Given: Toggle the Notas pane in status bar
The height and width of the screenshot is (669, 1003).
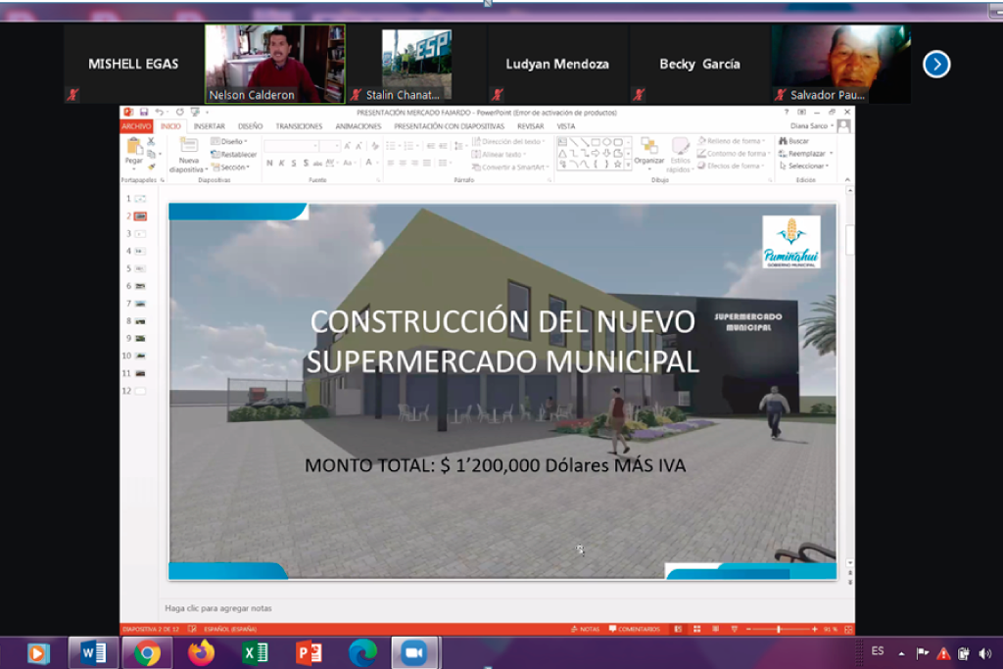Looking at the screenshot, I should 585,629.
